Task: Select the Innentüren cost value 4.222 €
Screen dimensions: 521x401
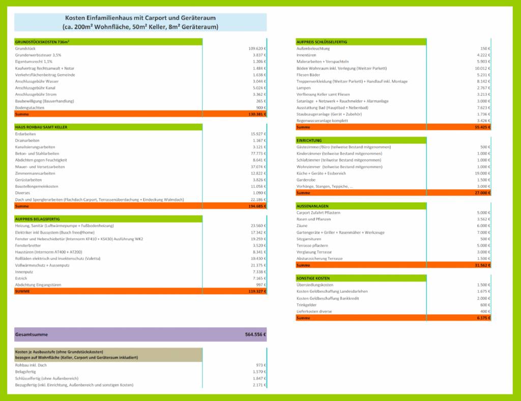Action: click(x=483, y=55)
